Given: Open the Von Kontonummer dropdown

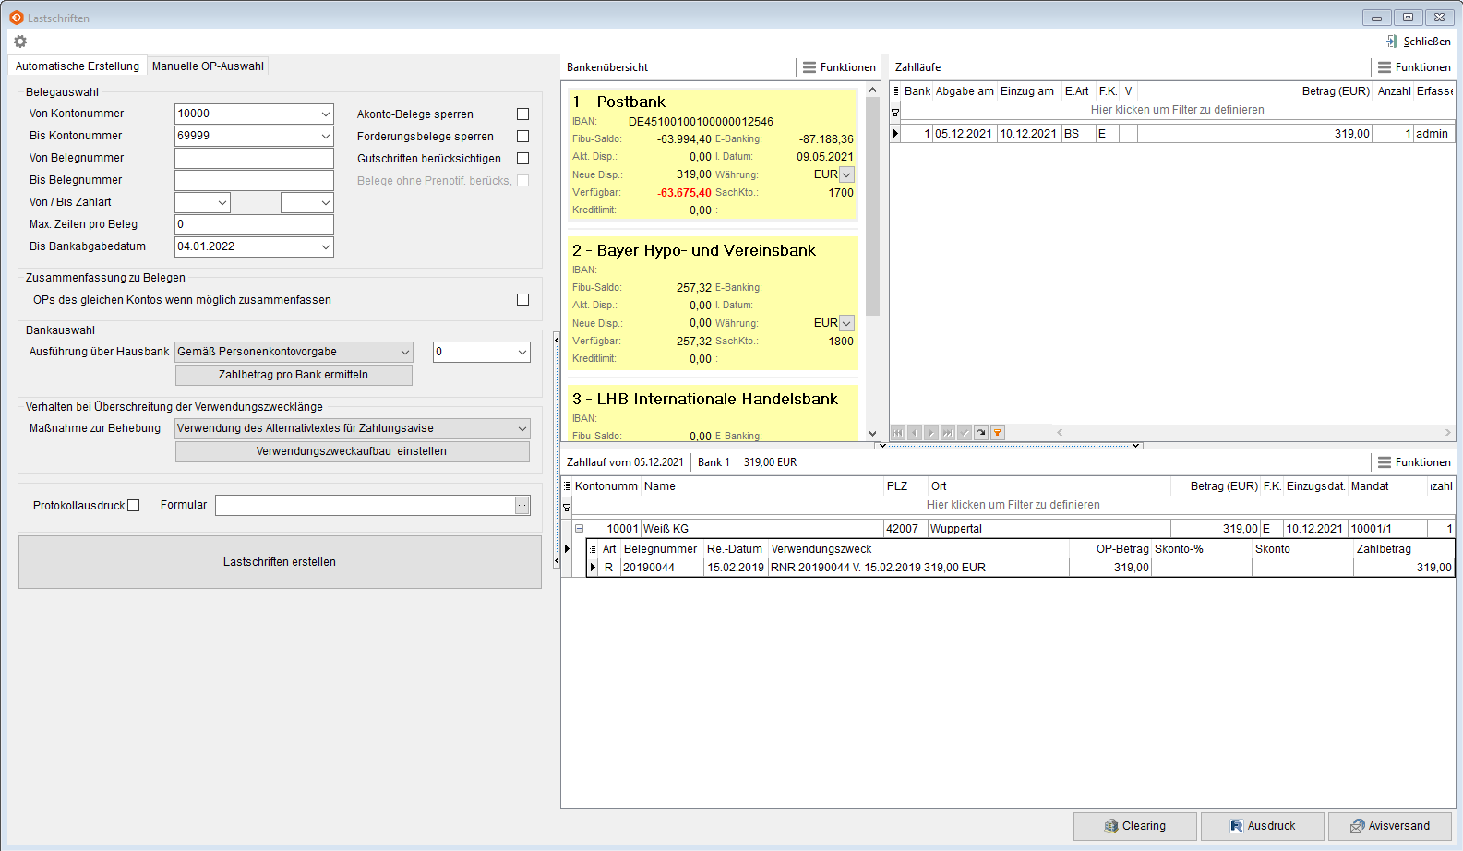Looking at the screenshot, I should point(325,114).
